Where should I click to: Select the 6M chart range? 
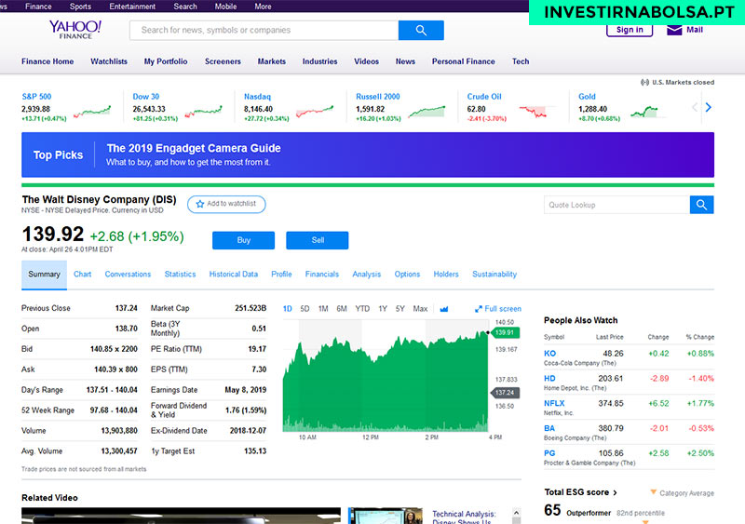click(x=342, y=309)
